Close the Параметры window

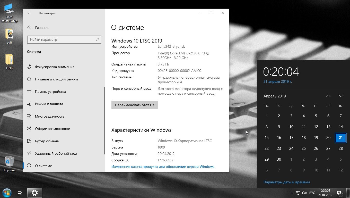[x=223, y=13]
